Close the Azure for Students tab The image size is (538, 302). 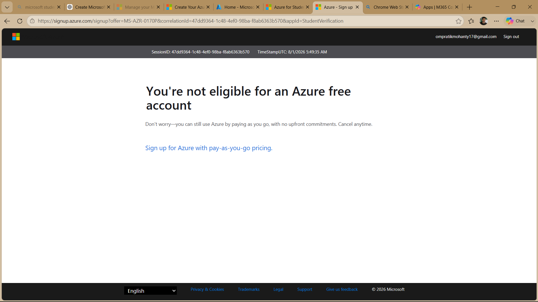pos(307,7)
